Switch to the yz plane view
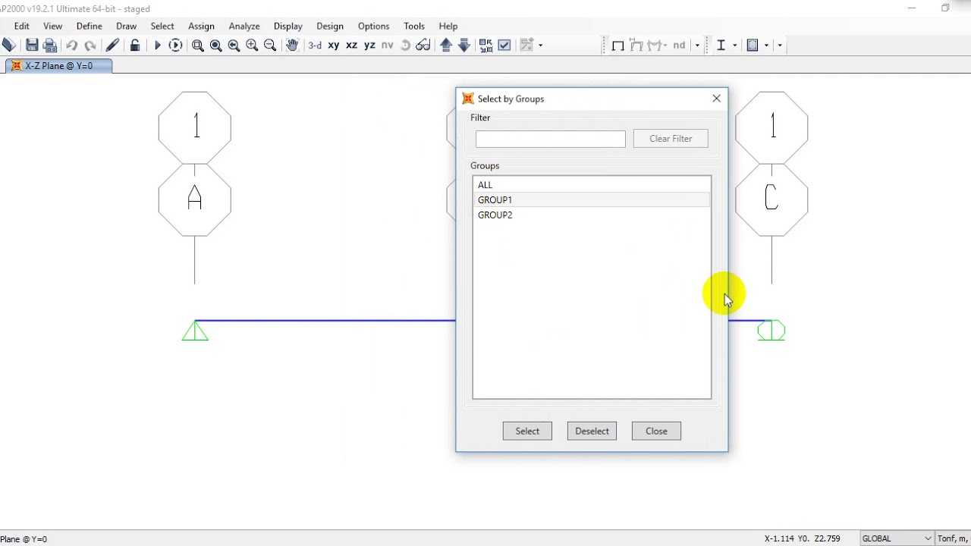Screen dimensions: 971x546 369,45
